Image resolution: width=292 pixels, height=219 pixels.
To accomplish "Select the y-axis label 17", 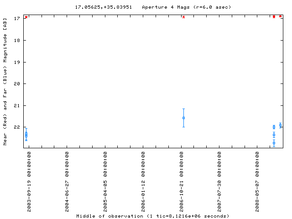I will coord(17,18).
